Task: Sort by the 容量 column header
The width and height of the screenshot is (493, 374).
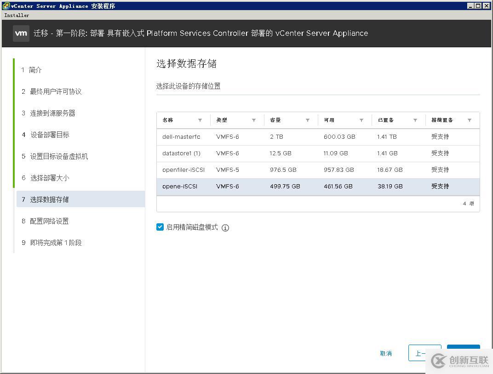Action: tap(275, 120)
